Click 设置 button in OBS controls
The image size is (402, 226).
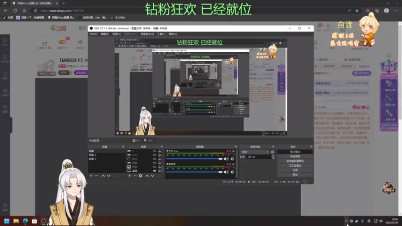click(295, 170)
